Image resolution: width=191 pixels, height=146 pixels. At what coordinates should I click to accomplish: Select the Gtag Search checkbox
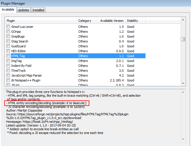(8, 41)
